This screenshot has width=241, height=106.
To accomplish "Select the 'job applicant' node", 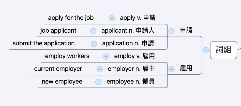I will (58, 31).
